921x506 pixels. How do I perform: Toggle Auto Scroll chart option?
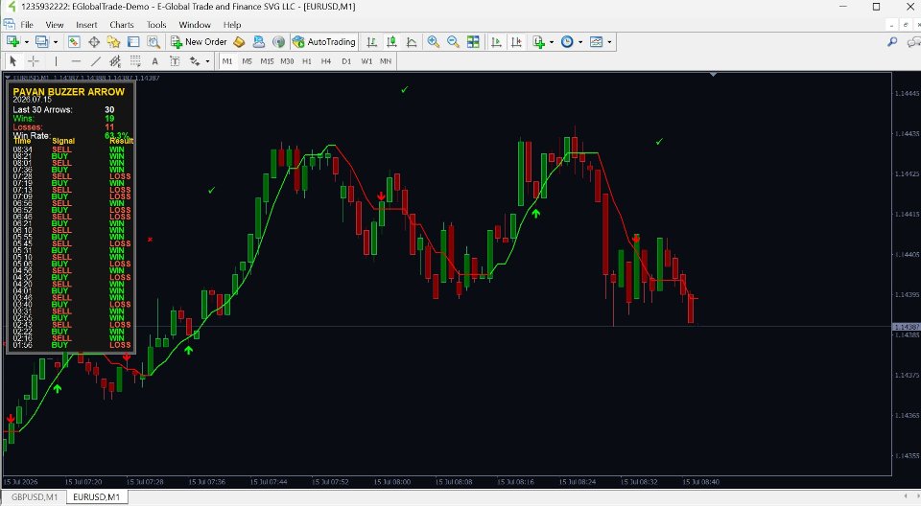[x=496, y=41]
